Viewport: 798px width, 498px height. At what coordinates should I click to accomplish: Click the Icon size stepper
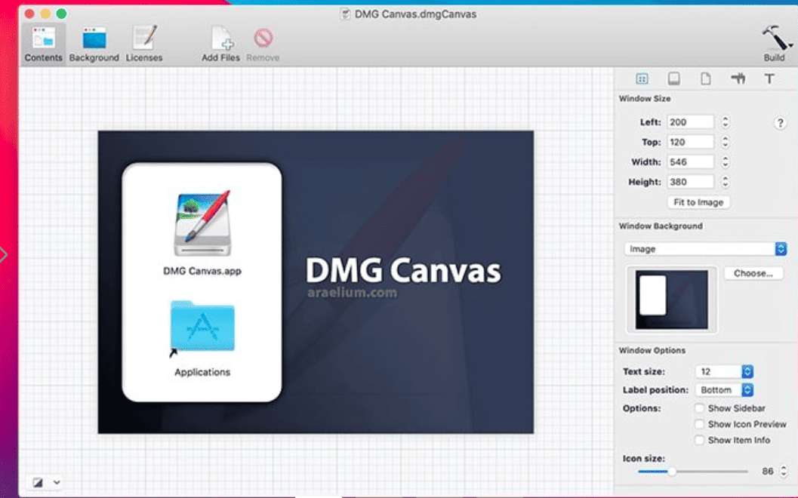784,472
